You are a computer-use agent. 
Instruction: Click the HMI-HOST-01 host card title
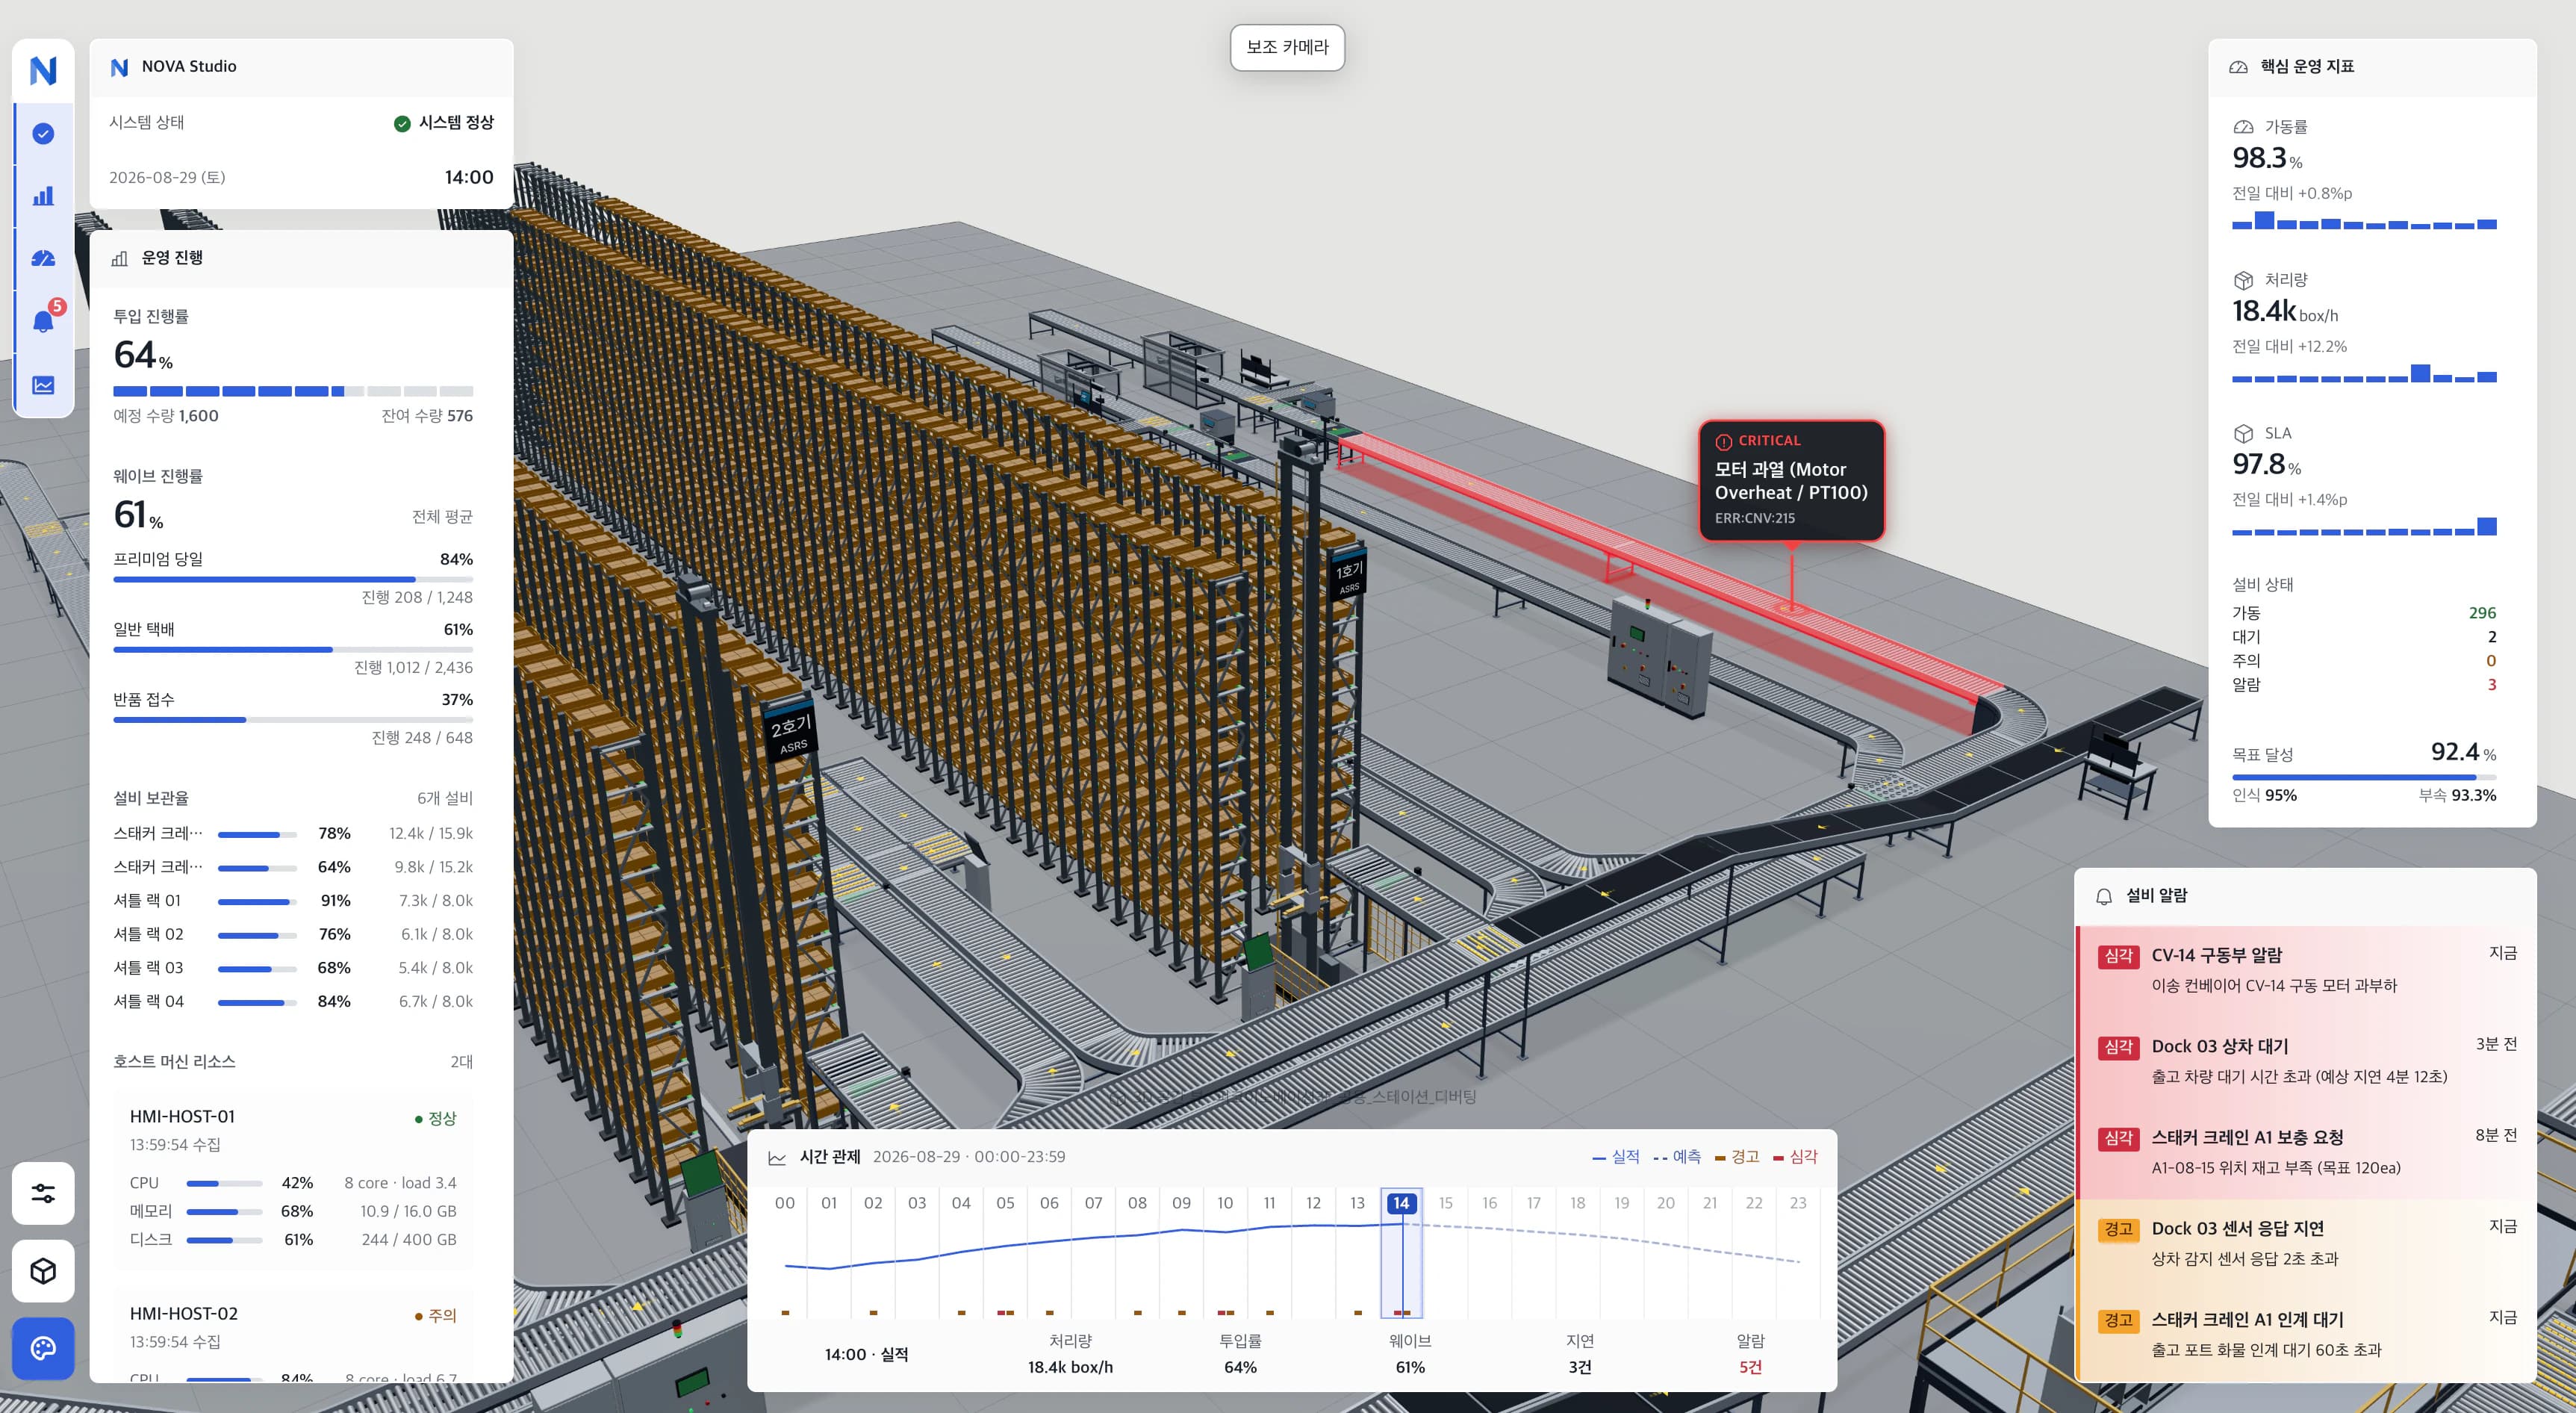(x=182, y=1117)
